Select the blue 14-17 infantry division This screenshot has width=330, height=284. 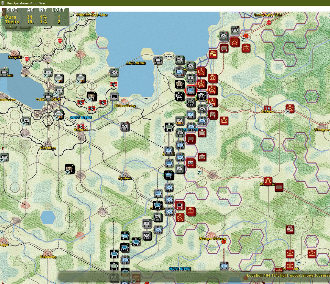click(x=202, y=121)
